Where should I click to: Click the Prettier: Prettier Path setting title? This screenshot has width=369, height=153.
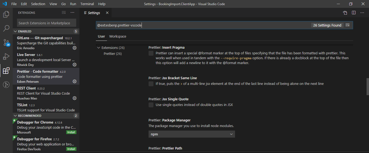click(x=165, y=148)
